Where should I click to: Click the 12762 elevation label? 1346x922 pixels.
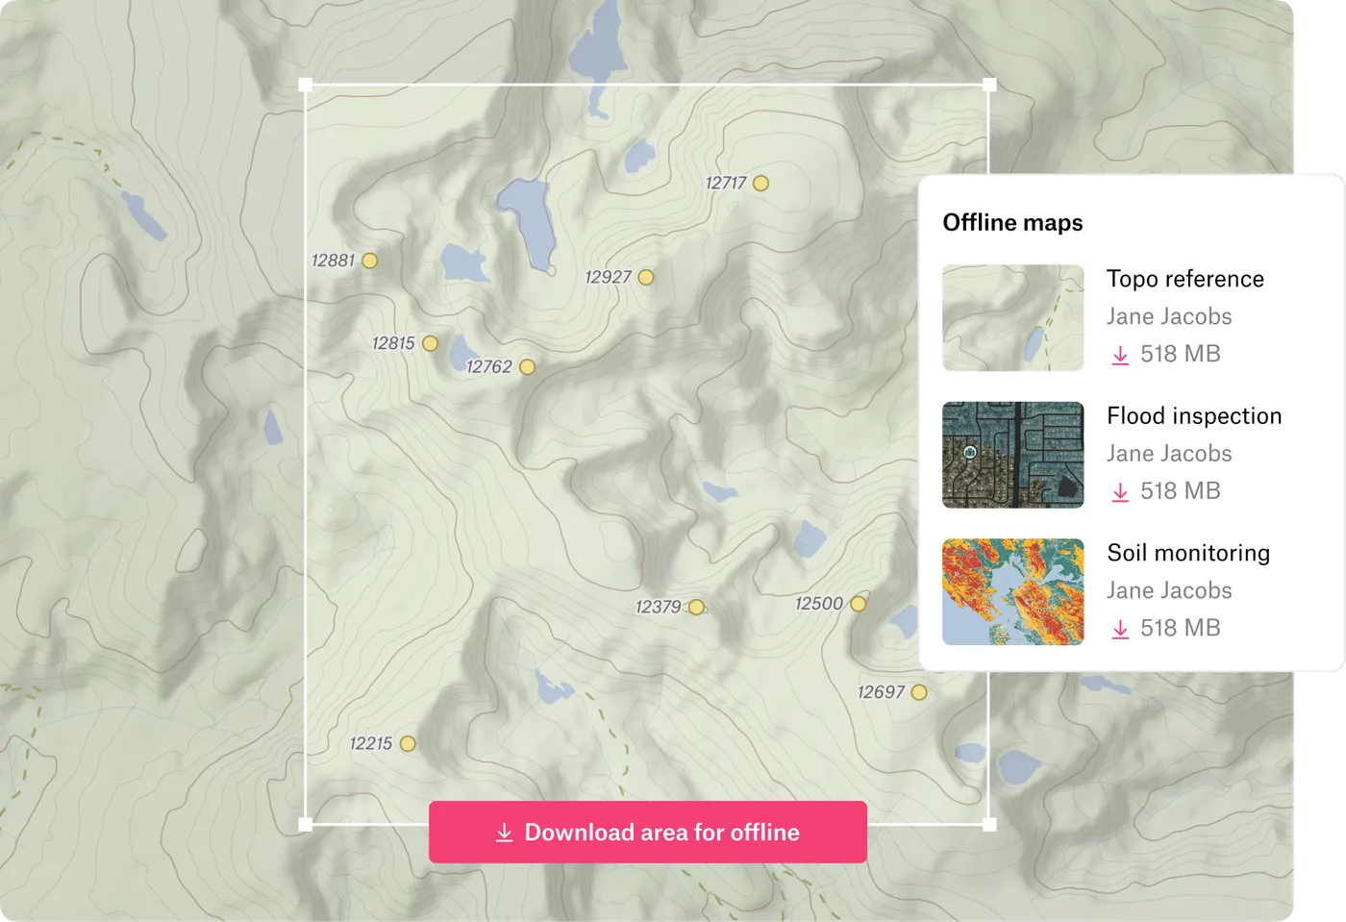[489, 366]
